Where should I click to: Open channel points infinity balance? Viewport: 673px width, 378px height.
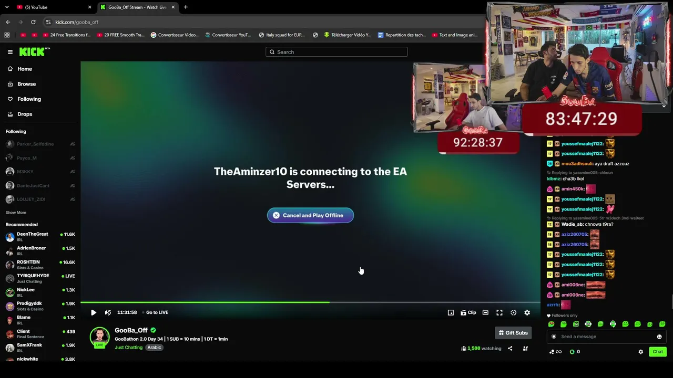555,352
